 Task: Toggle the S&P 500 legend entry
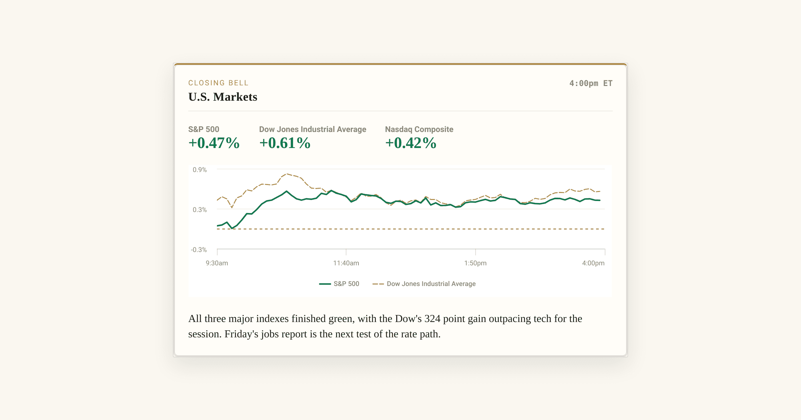(x=339, y=284)
